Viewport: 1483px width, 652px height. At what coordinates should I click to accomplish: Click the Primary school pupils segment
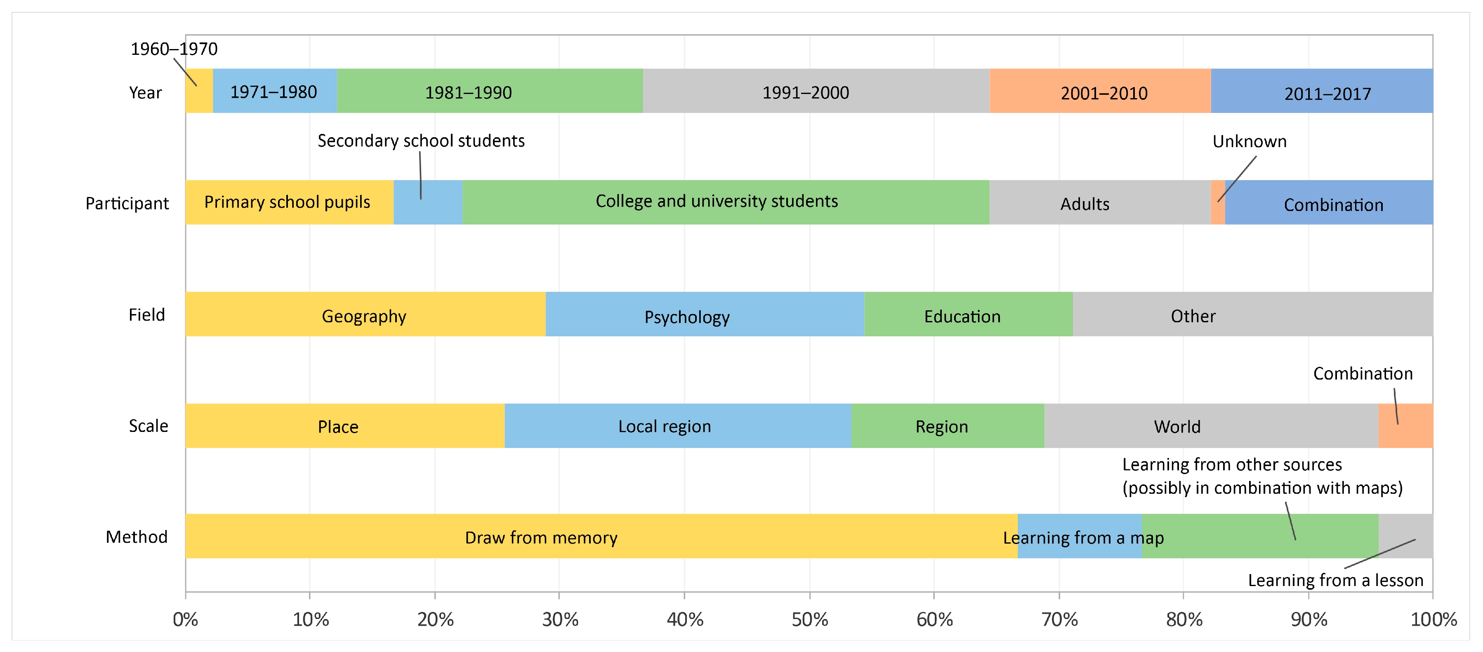[290, 202]
